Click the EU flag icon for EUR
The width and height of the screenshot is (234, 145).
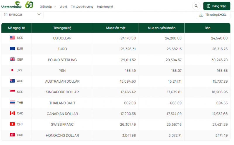[x=12, y=49]
